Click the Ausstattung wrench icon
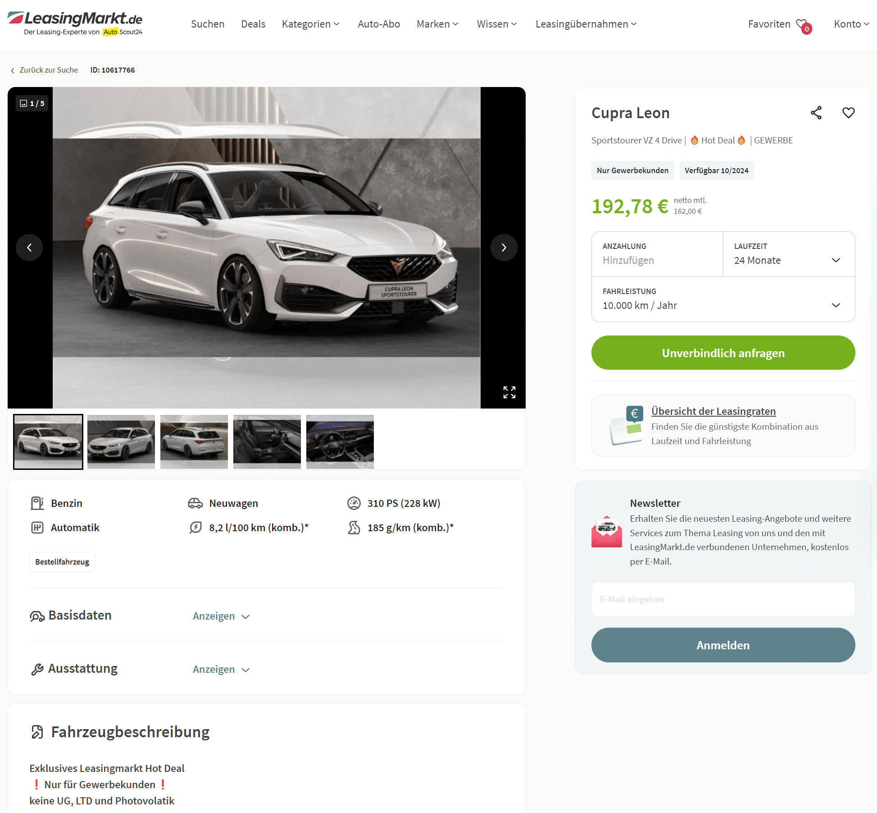The height and width of the screenshot is (813, 877). point(37,669)
